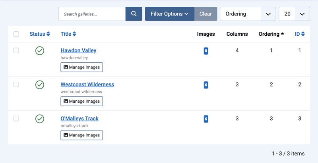Image resolution: width=318 pixels, height=163 pixels.
Task: Select the Hawdon Valley row checkbox
Action: [16, 51]
